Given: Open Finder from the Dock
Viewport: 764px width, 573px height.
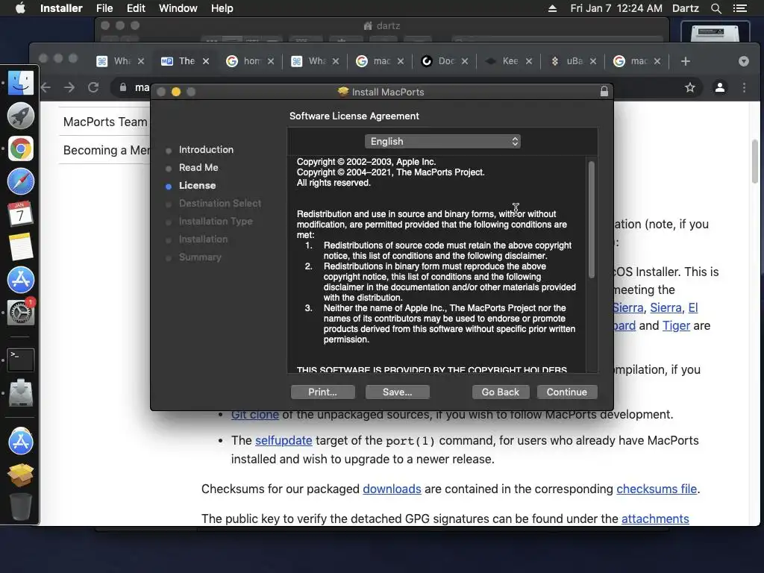Looking at the screenshot, I should (x=20, y=83).
